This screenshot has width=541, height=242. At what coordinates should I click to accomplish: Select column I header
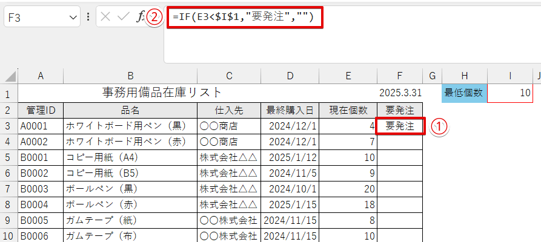click(510, 76)
